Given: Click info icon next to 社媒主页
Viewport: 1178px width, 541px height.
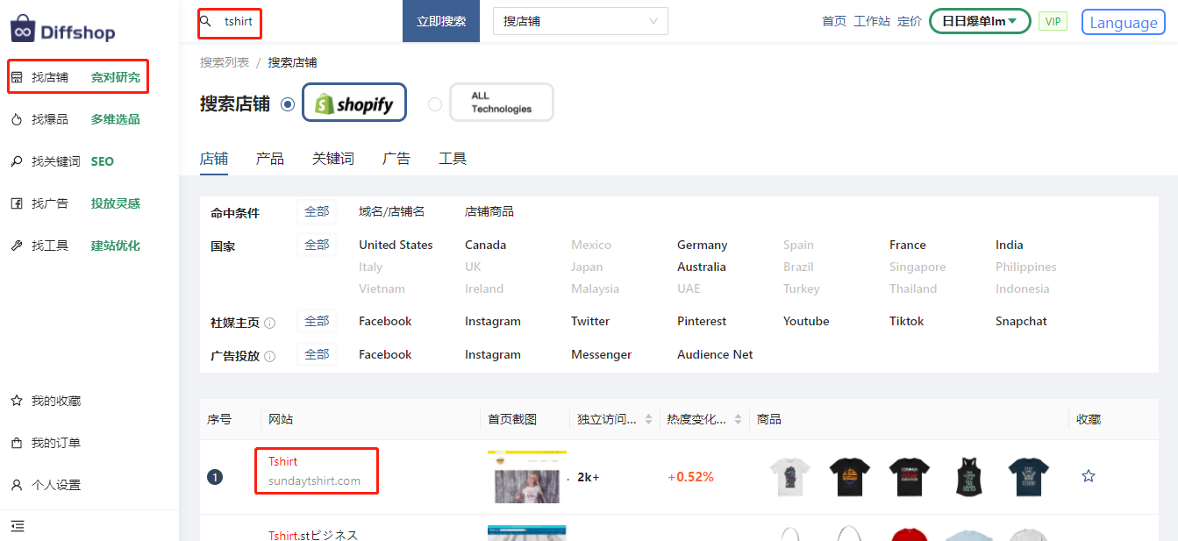Looking at the screenshot, I should pyautogui.click(x=269, y=323).
